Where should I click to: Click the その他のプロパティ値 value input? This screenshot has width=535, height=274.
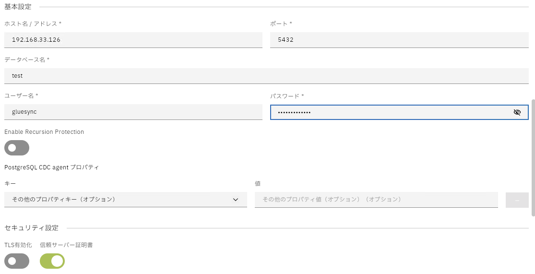[376, 200]
